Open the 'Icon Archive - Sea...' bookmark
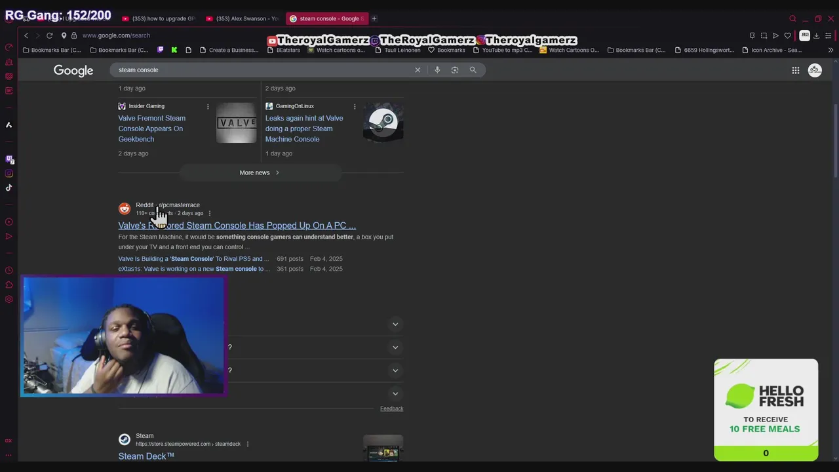The image size is (839, 472). pyautogui.click(x=771, y=50)
